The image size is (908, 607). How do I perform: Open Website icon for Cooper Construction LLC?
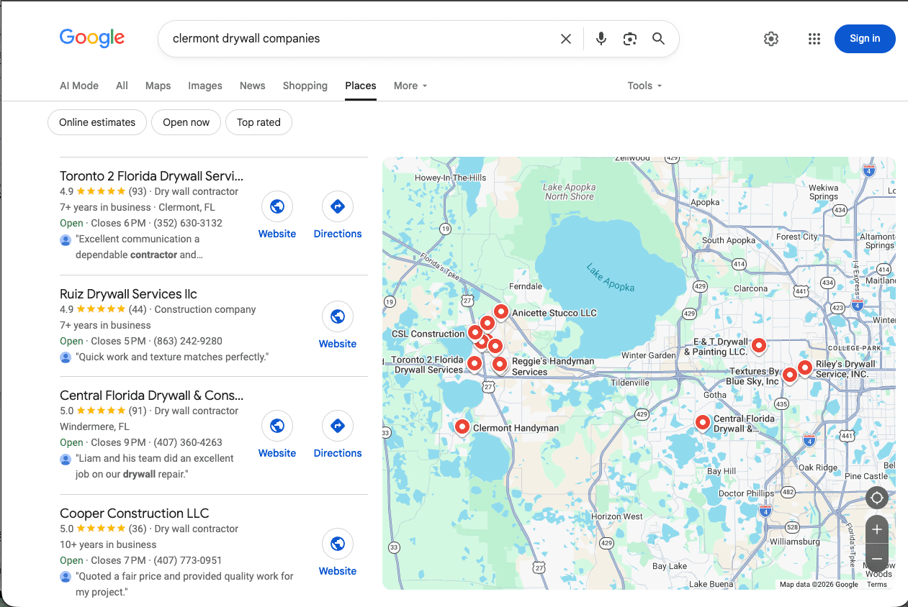338,544
